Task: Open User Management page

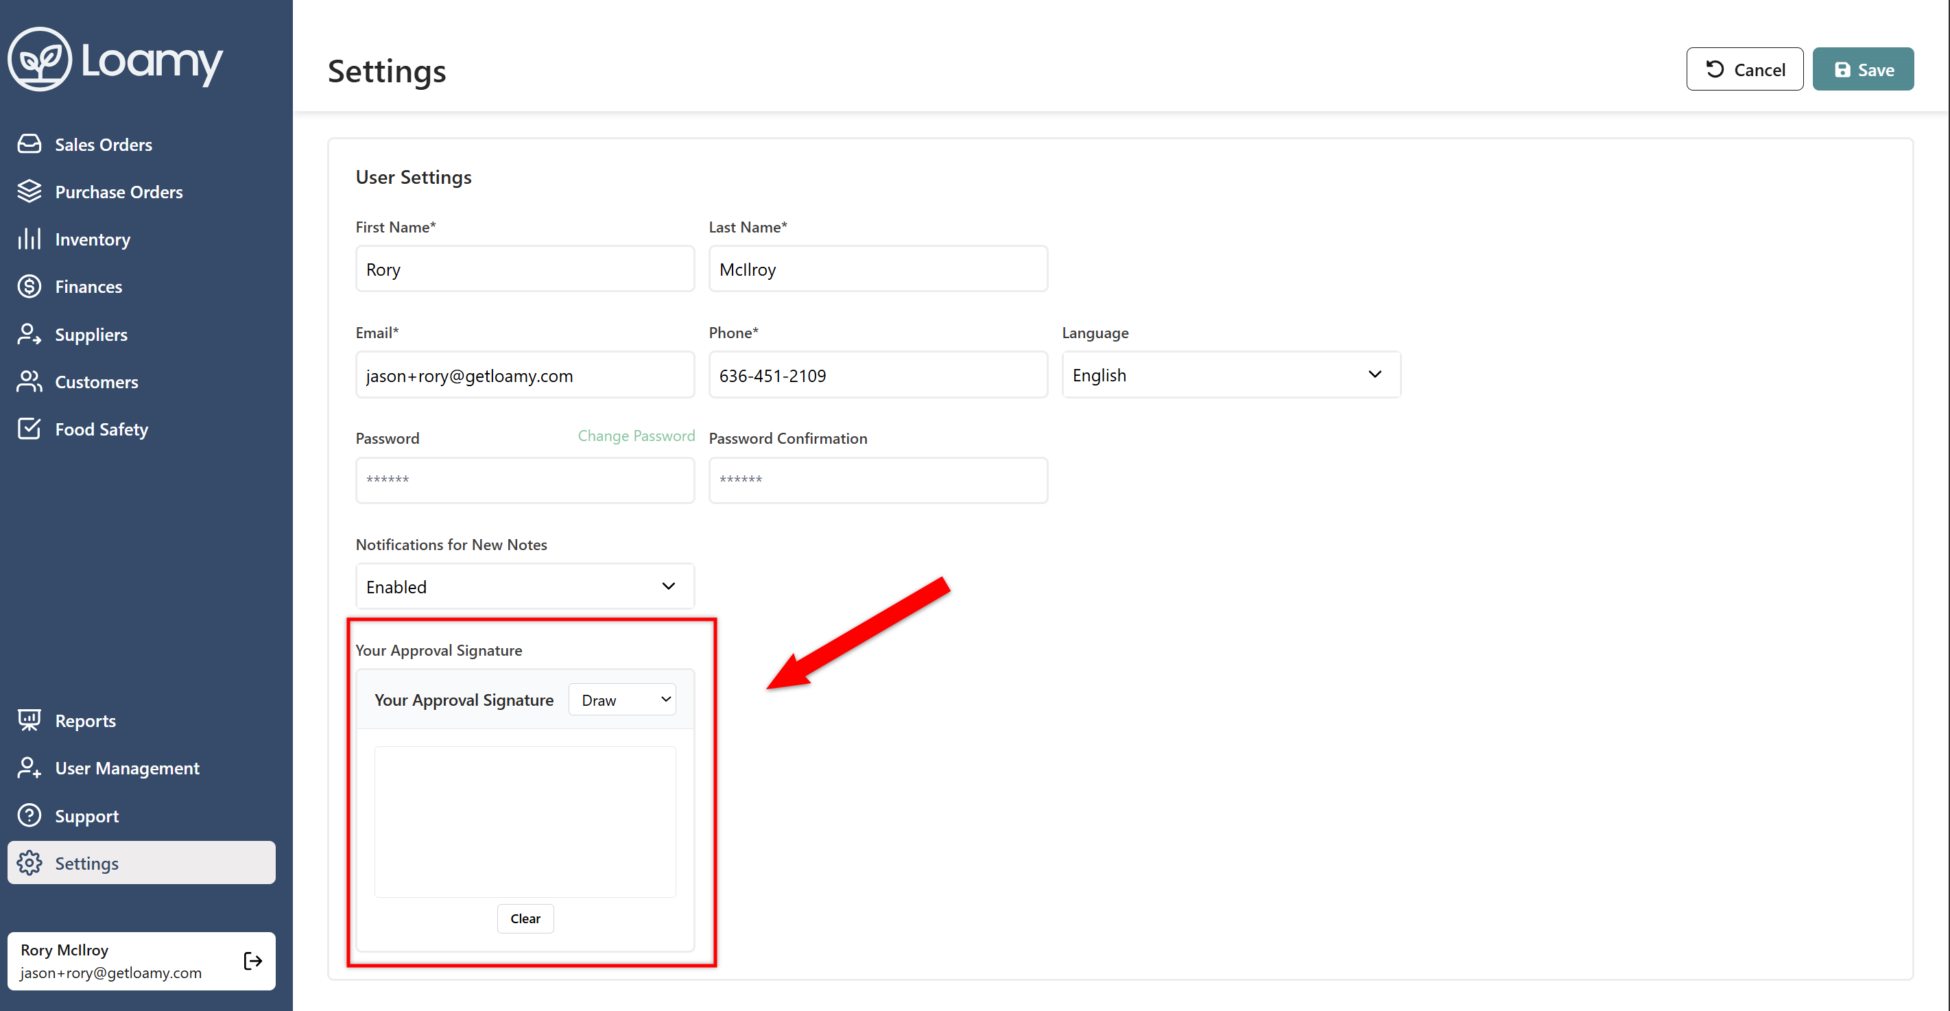Action: click(141, 768)
